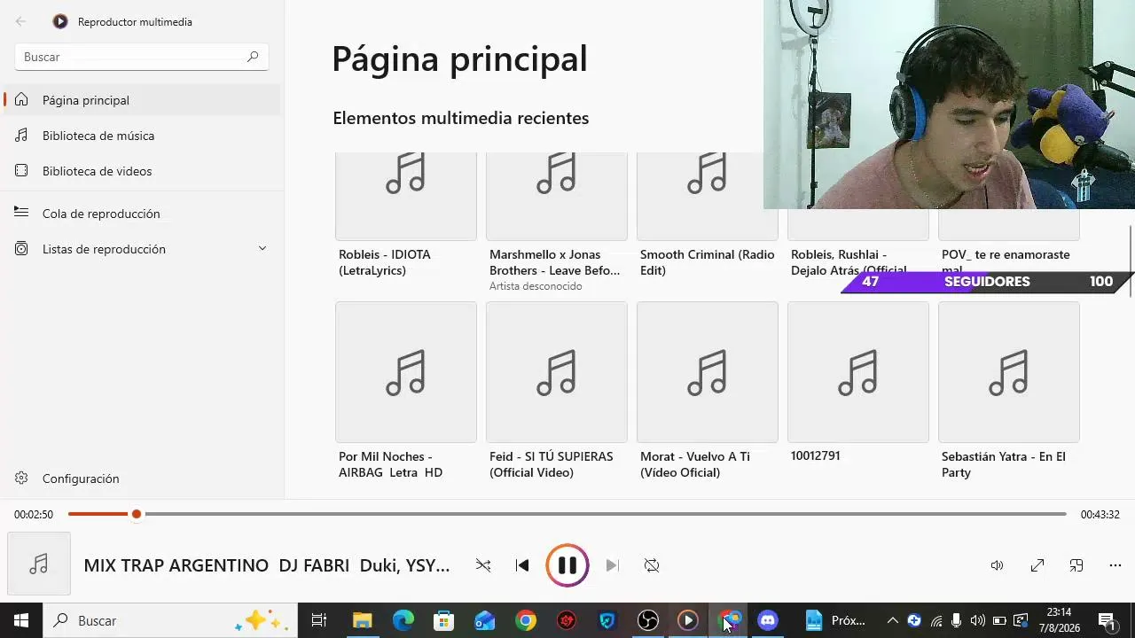
Task: Open the taskbar clock showing 23:14
Action: (x=1059, y=620)
